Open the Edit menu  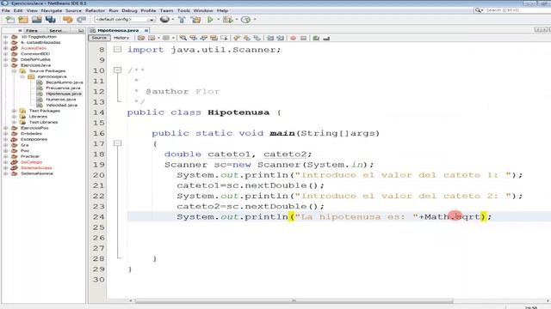click(x=18, y=10)
